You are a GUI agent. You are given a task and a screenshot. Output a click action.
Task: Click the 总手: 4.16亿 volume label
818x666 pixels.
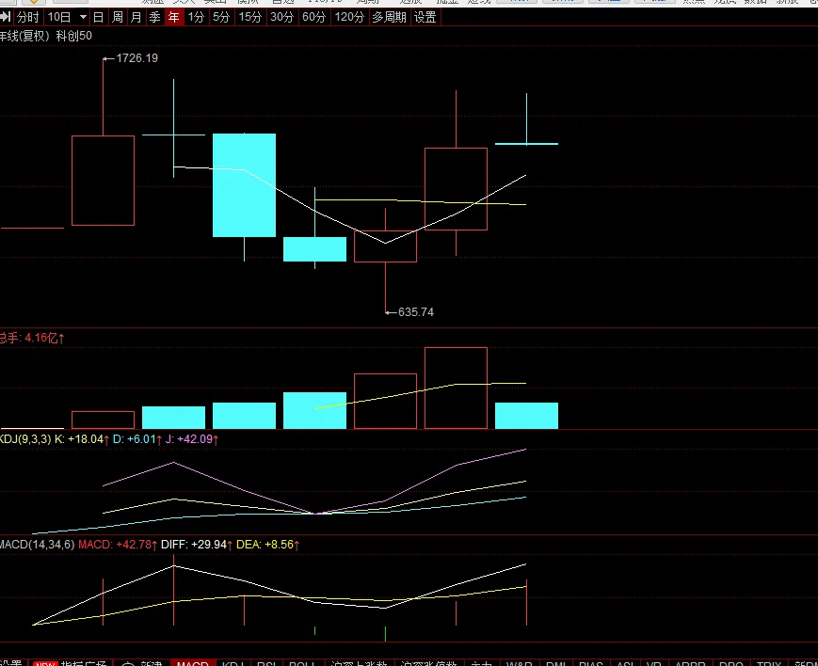coord(31,338)
